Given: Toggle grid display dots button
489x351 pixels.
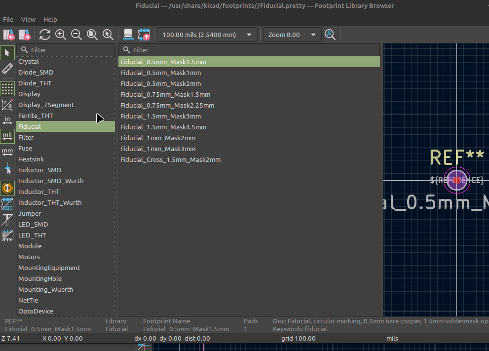Looking at the screenshot, I should point(7,89).
